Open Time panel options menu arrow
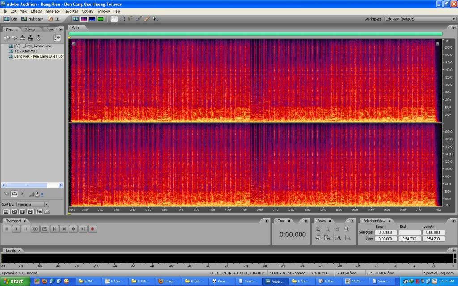Viewport: 458px width, 286px height. [x=306, y=221]
